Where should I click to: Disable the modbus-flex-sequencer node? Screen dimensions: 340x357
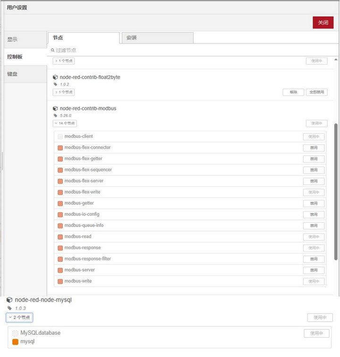pyautogui.click(x=314, y=170)
